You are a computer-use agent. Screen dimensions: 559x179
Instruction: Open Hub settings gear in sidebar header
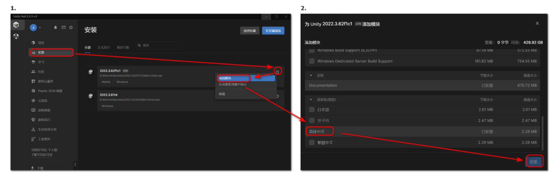tap(71, 27)
